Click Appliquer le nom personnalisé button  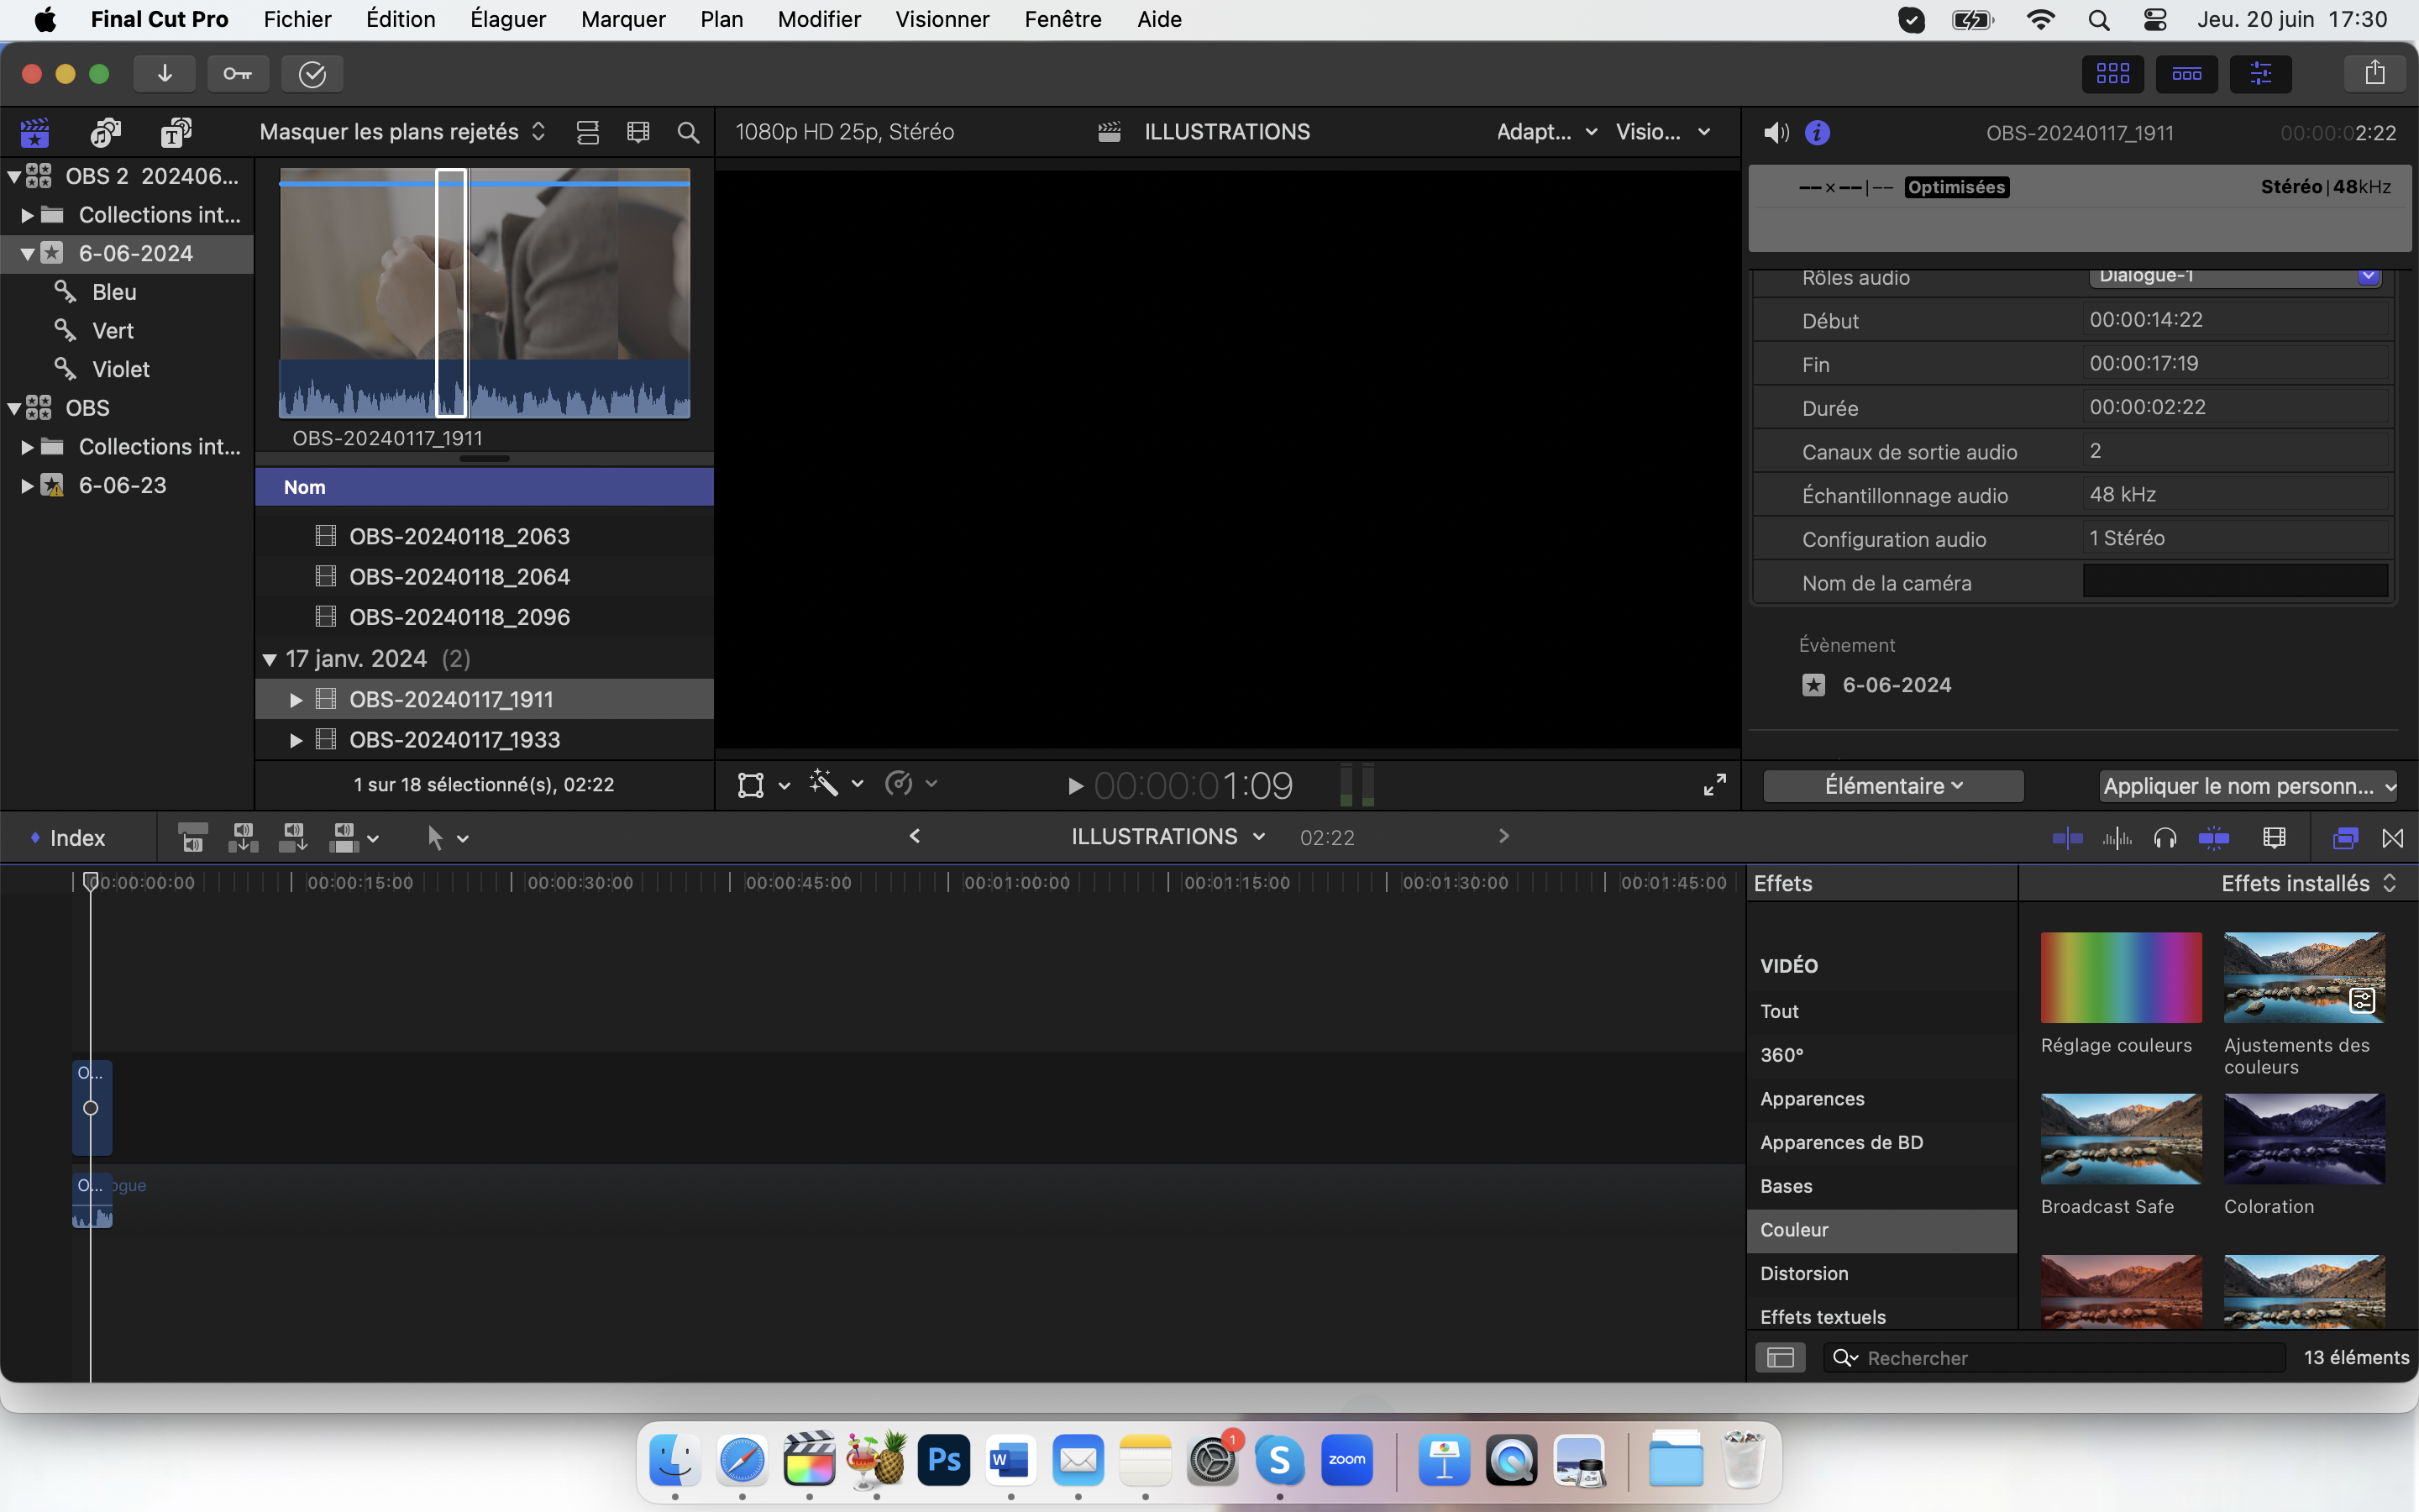point(2247,786)
